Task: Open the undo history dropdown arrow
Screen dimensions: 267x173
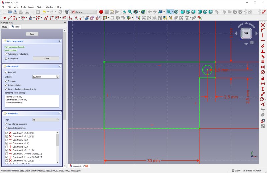Action: tap(48, 12)
